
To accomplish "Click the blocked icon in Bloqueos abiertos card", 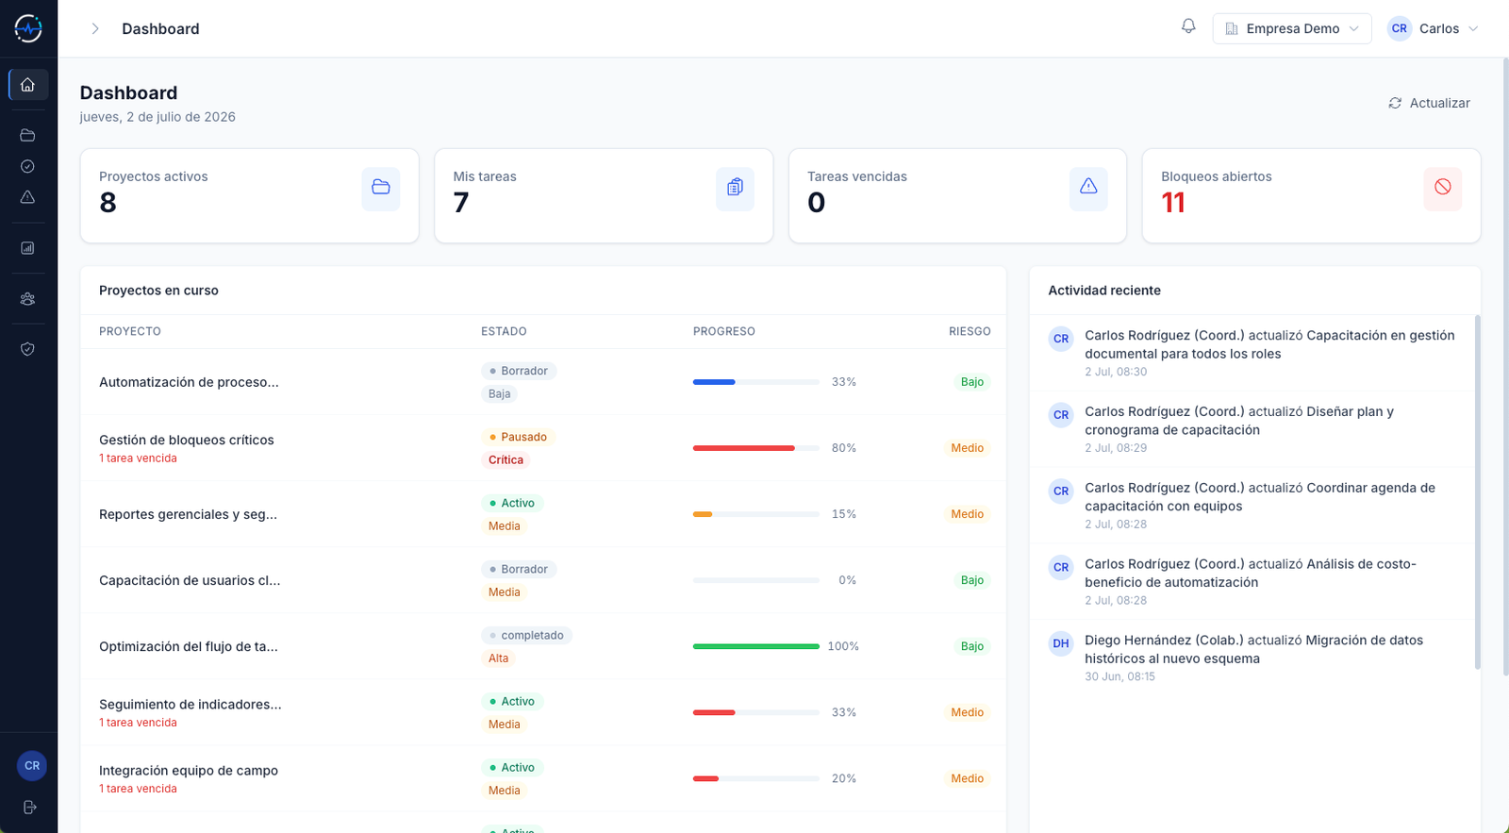I will (1443, 187).
